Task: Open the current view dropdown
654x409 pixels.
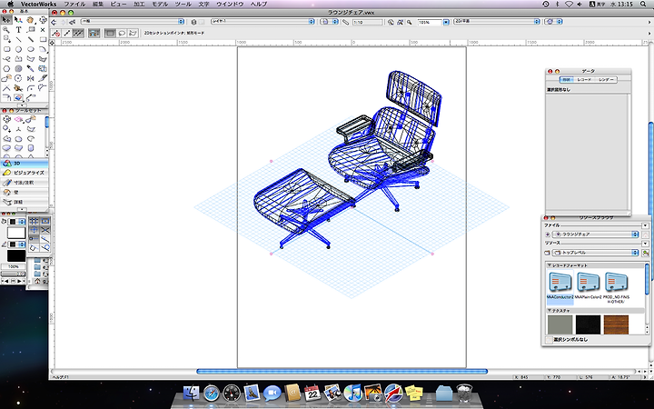Action: (497, 22)
